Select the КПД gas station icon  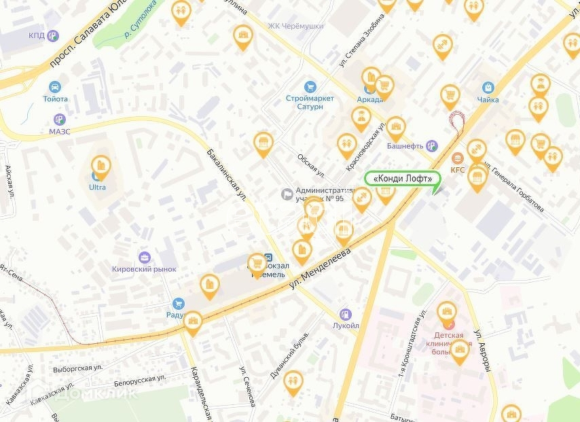tap(53, 35)
